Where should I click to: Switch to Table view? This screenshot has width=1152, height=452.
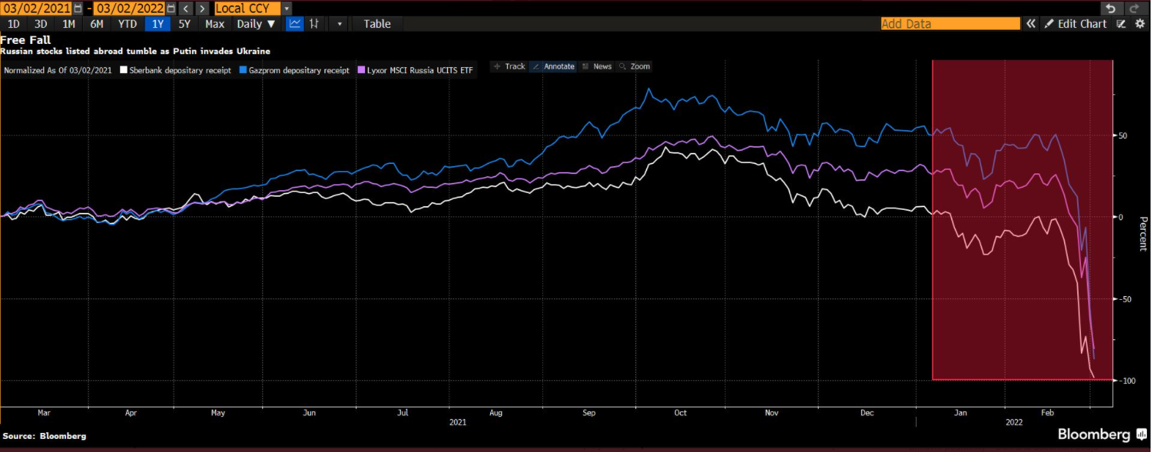pyautogui.click(x=377, y=23)
